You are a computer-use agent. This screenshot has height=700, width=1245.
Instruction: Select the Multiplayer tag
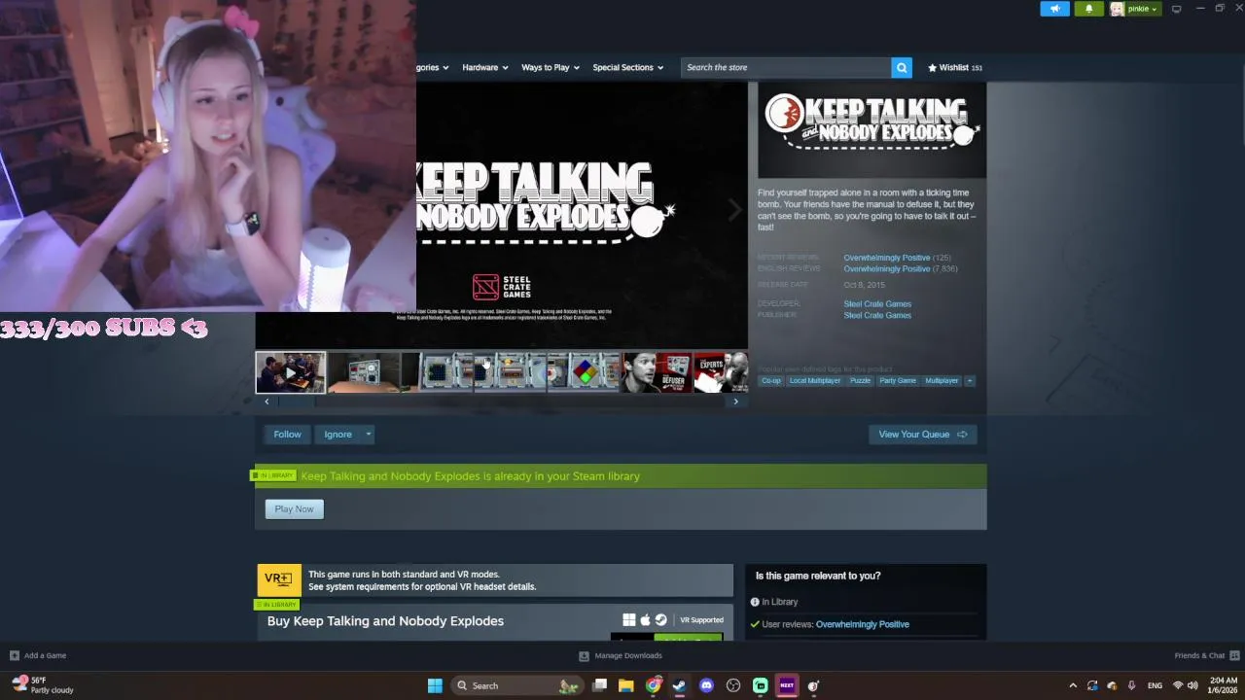point(942,380)
